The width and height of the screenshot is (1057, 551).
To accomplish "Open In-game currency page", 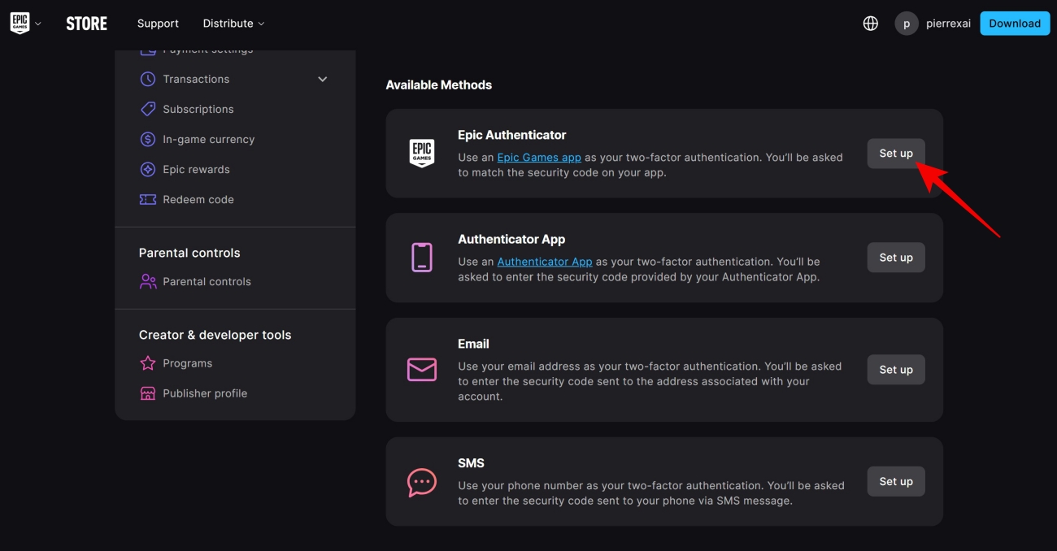I will pos(209,139).
